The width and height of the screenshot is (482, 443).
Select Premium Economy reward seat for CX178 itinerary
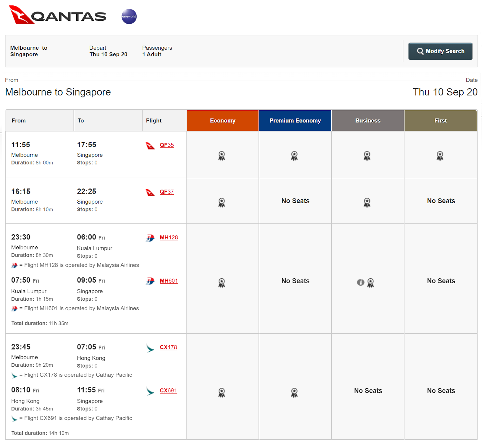point(294,393)
